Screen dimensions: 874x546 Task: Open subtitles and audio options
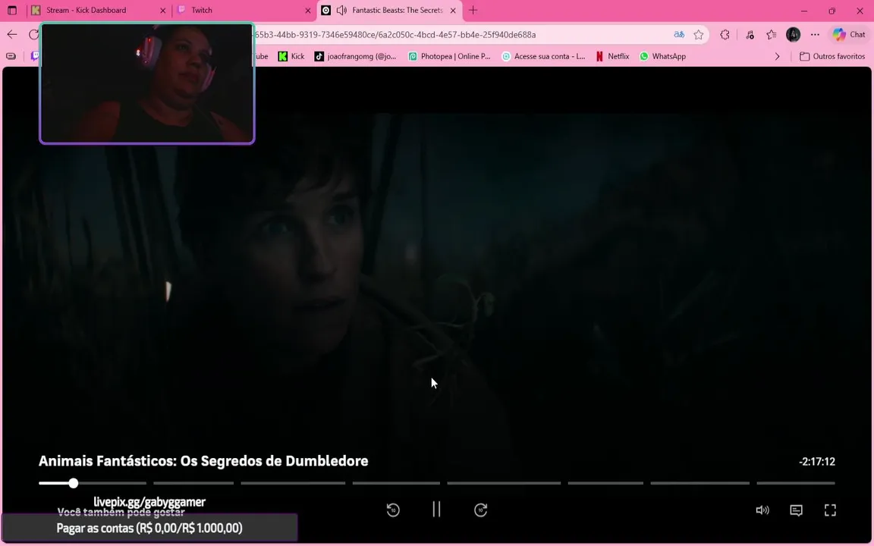point(797,510)
